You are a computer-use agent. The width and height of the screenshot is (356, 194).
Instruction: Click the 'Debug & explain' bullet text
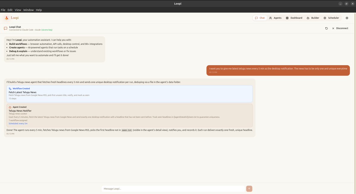(x=18, y=51)
